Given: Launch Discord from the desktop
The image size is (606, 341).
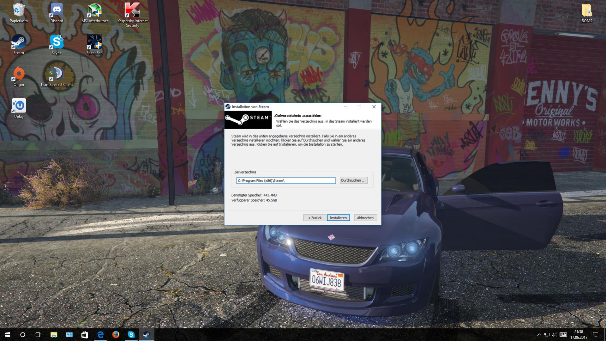Looking at the screenshot, I should 57,13.
